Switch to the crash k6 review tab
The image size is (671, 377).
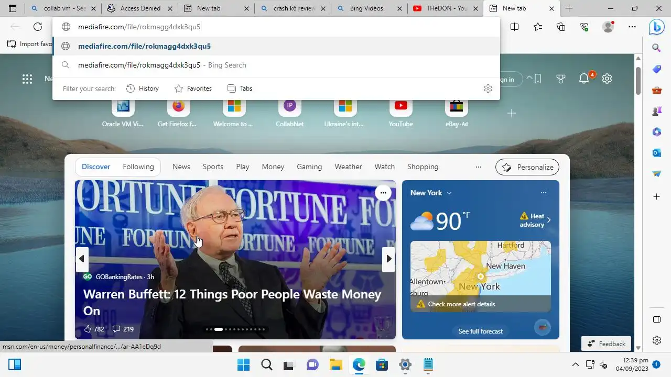(x=293, y=8)
